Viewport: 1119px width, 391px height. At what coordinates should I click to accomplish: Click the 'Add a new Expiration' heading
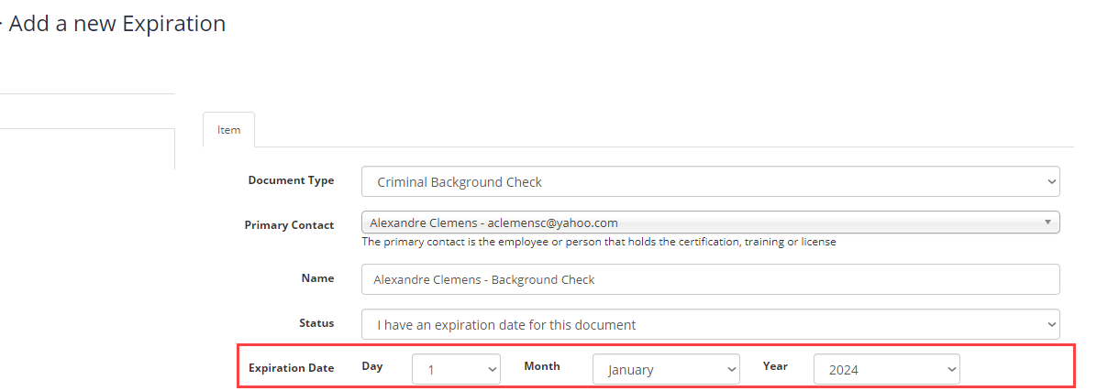pyautogui.click(x=116, y=24)
